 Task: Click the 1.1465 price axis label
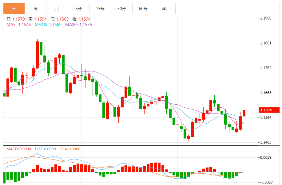point(266,142)
